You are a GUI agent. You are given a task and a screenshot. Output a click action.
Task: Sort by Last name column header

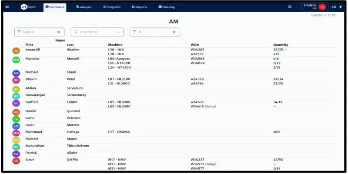[x=70, y=45]
